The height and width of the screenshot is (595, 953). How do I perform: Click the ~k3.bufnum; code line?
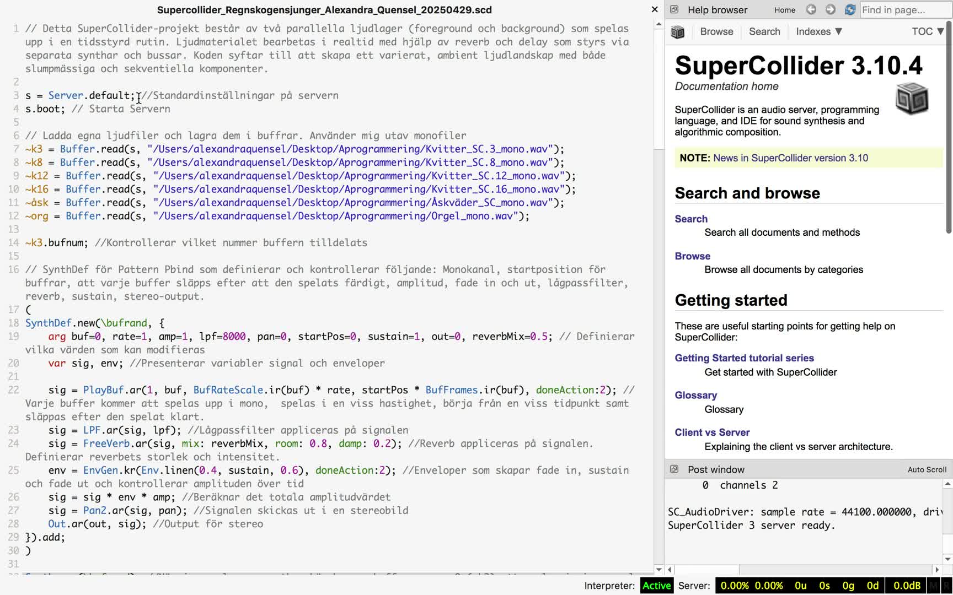point(56,243)
